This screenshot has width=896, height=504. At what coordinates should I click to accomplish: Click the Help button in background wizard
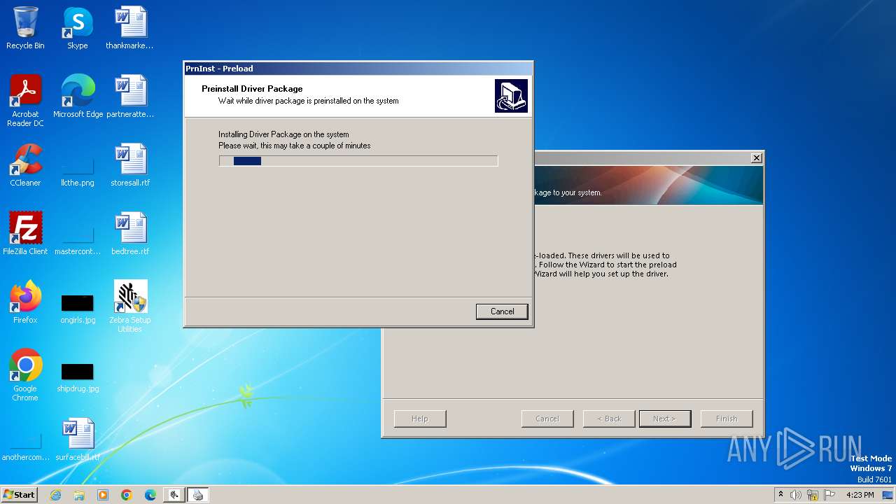click(x=420, y=419)
